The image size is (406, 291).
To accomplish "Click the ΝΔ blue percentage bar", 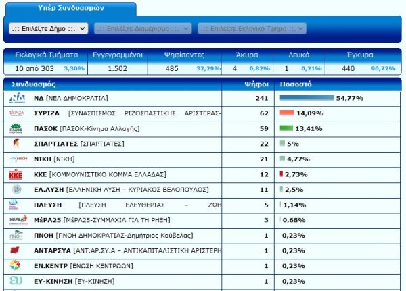I will click(x=307, y=98).
